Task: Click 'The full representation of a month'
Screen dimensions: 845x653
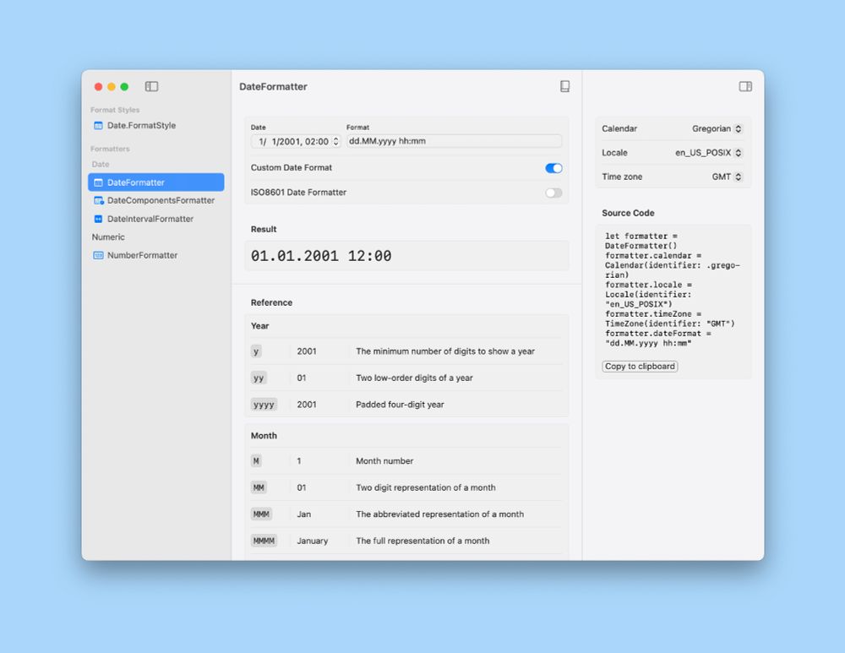Action: pos(422,541)
